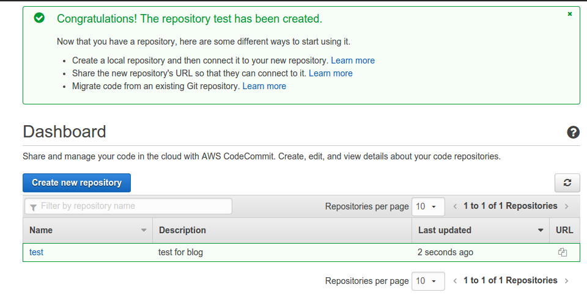Open Learn more about sharing repository URL
The width and height of the screenshot is (587, 298).
331,73
